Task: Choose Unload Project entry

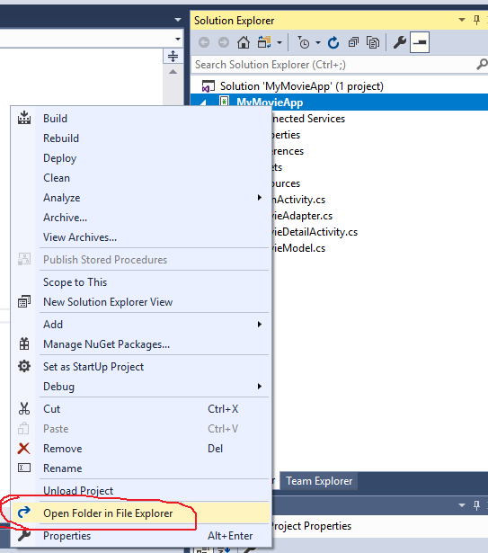Action: click(141, 490)
